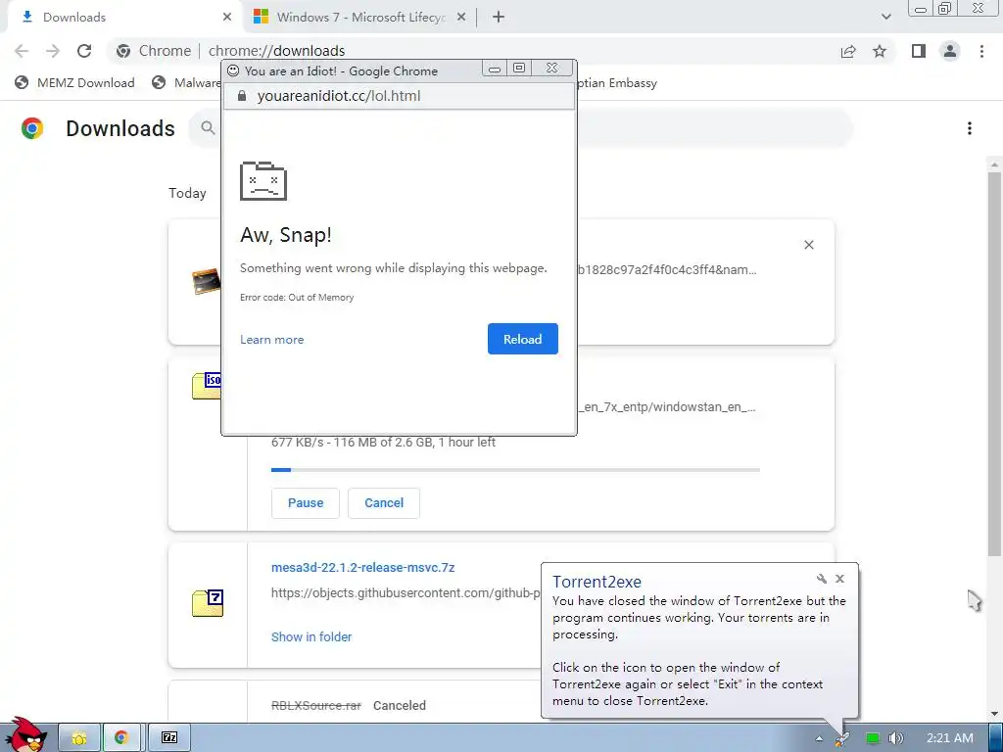Click the 2:21 AM clock
The image size is (1003, 752).
950,738
